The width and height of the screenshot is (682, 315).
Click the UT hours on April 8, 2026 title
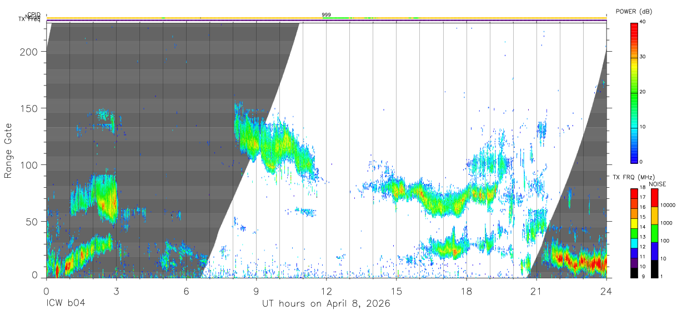point(326,304)
